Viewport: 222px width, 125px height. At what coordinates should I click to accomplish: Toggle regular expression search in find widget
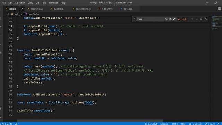(x=174, y=19)
